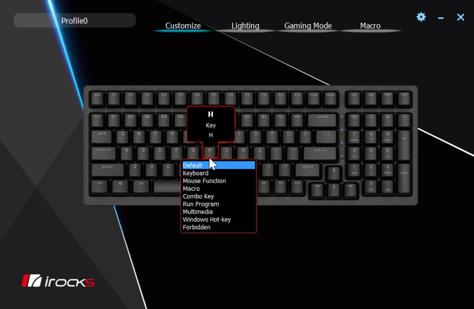Select the left Shift key
Image resolution: width=474 pixels, height=309 pixels.
pyautogui.click(x=107, y=170)
